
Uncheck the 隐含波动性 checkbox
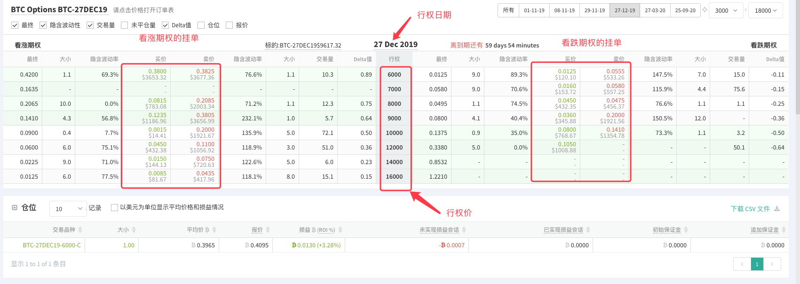click(x=43, y=25)
